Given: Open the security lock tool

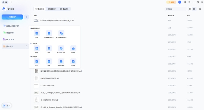Looking at the screenshot, I should coord(73,48).
